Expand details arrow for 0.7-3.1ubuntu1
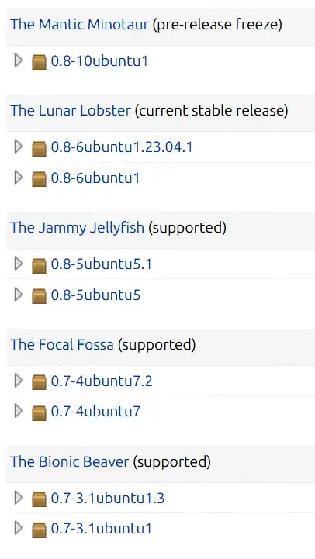 tap(19, 528)
